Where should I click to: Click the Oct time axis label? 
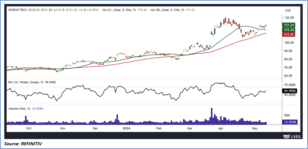click(29, 128)
